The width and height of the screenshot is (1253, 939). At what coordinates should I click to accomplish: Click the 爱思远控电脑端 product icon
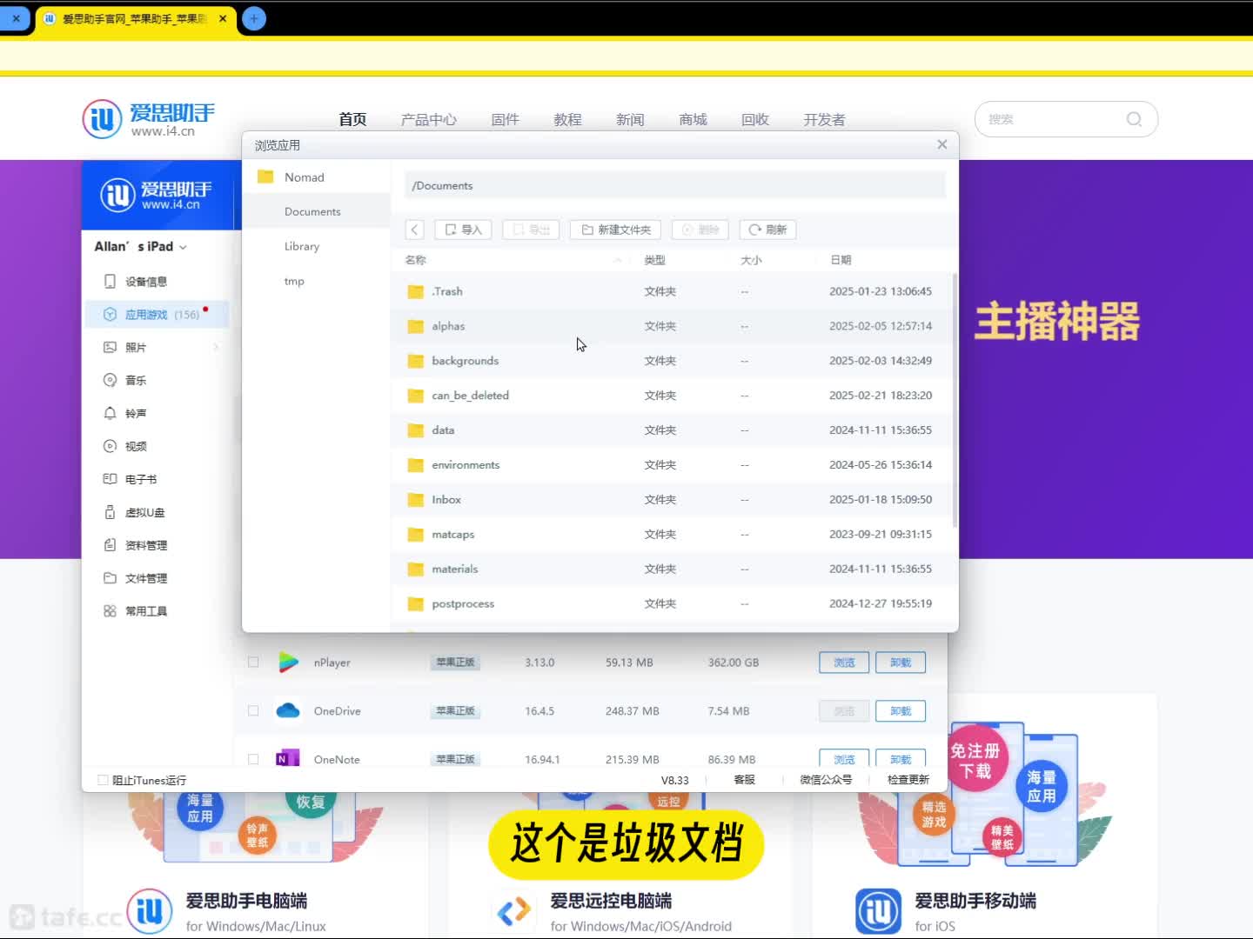[x=514, y=910]
